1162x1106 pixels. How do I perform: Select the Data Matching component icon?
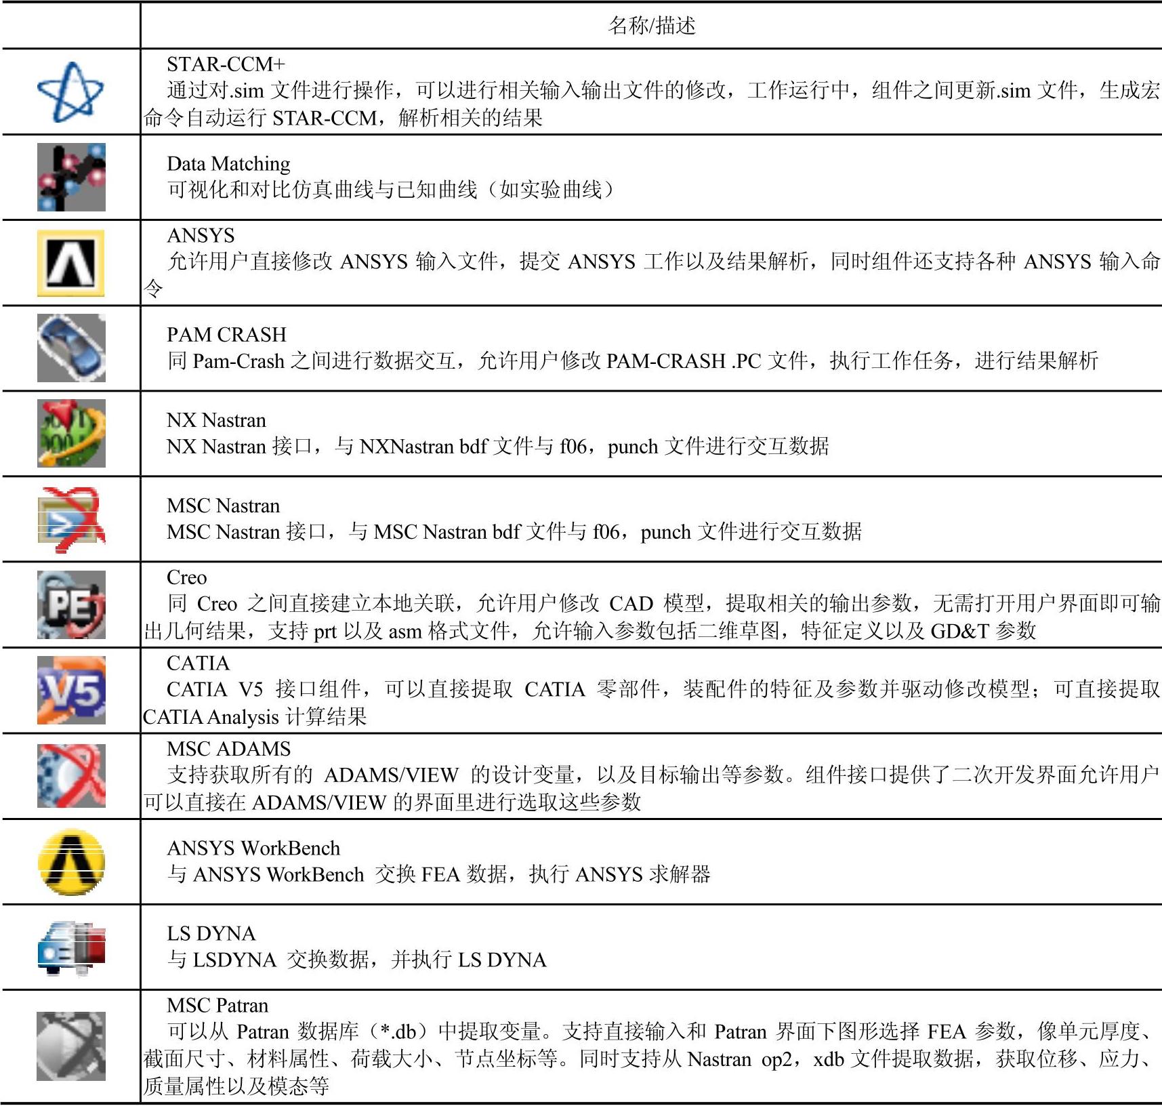(71, 177)
